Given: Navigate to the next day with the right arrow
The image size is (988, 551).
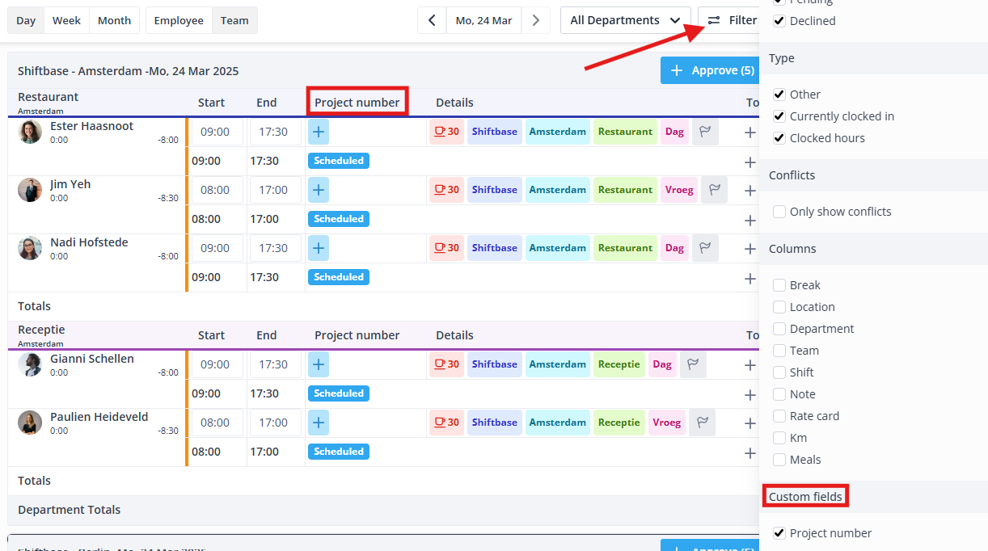Looking at the screenshot, I should tap(536, 19).
